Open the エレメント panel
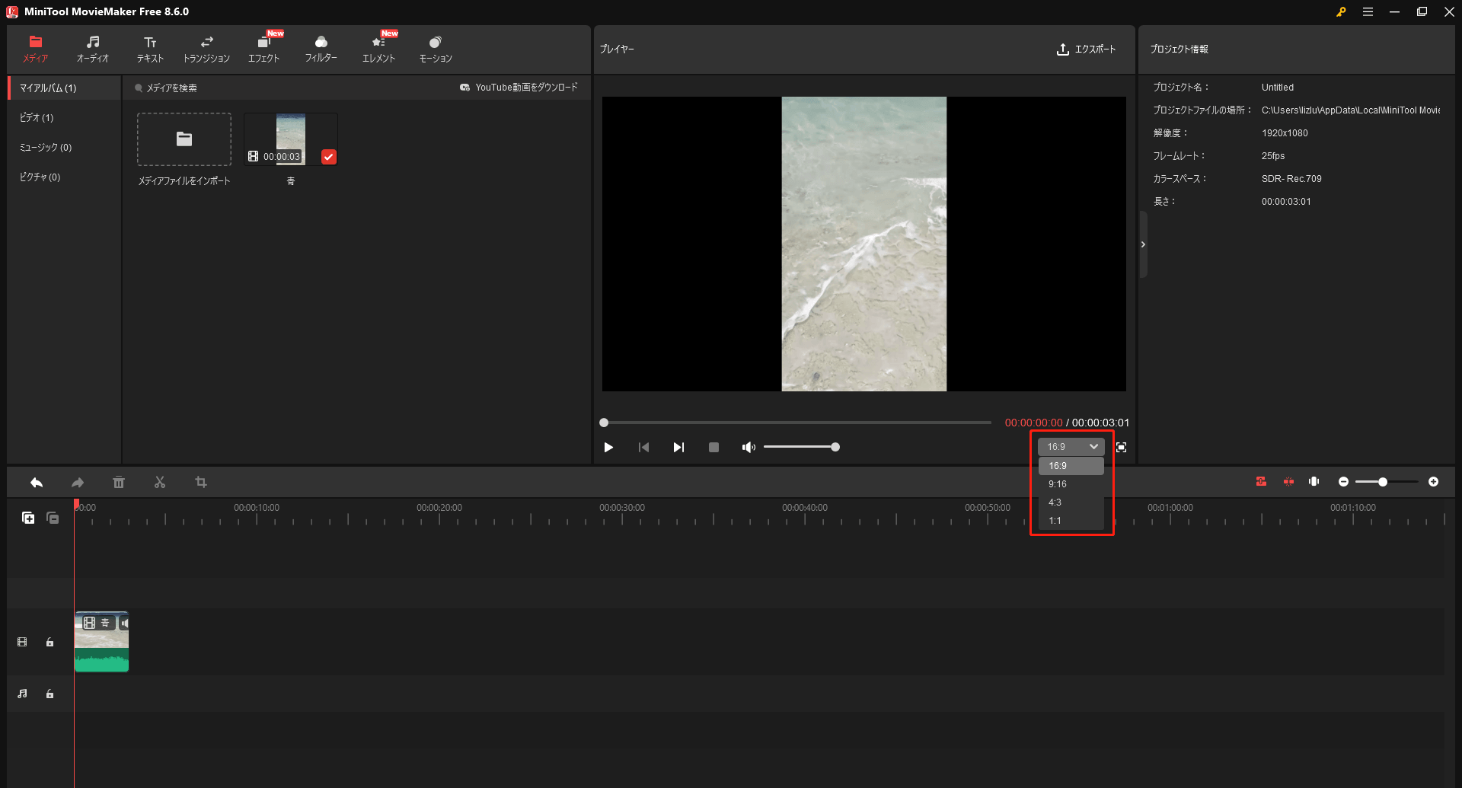Viewport: 1462px width, 788px height. click(378, 48)
